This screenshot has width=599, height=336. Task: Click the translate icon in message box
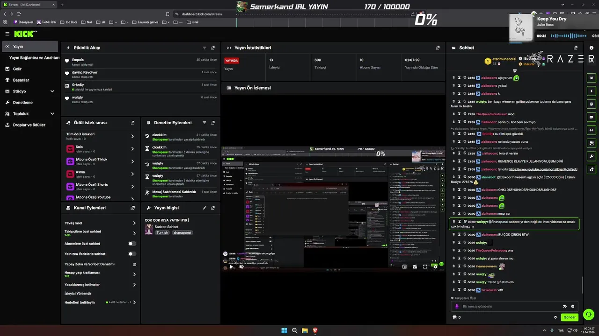click(564, 307)
